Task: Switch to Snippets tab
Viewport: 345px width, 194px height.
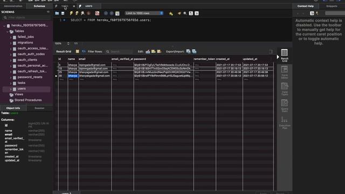Action: (332, 6)
